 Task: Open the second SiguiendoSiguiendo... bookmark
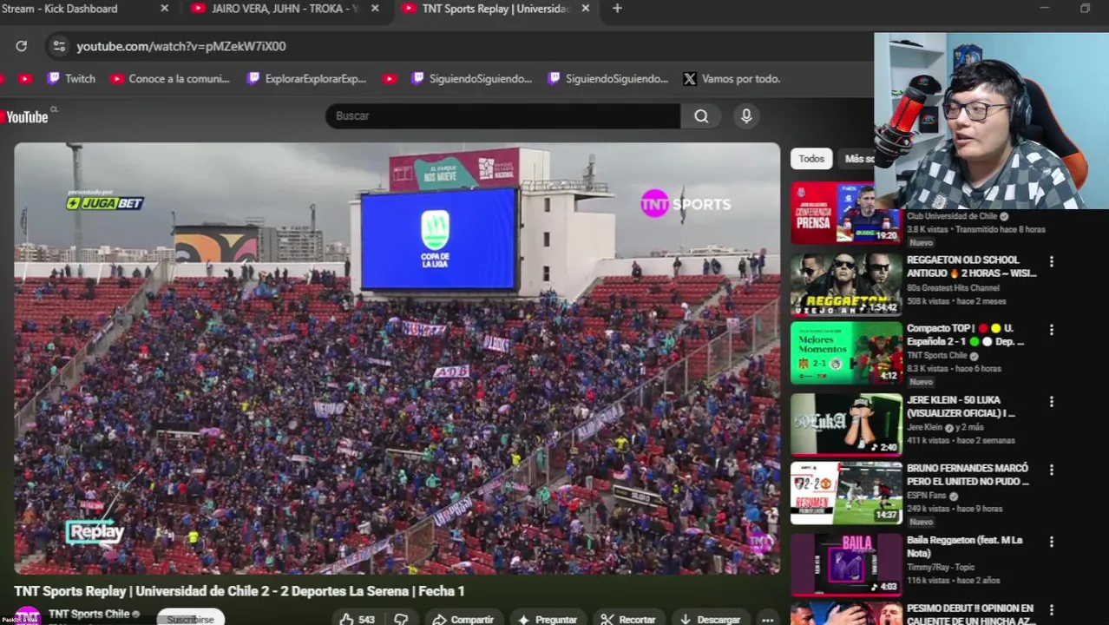607,79
